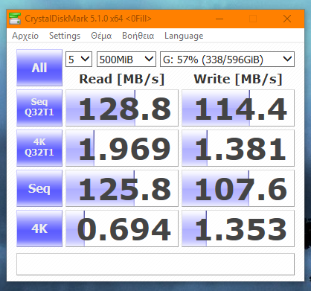Click the Seq read result 125.8

[x=122, y=188]
